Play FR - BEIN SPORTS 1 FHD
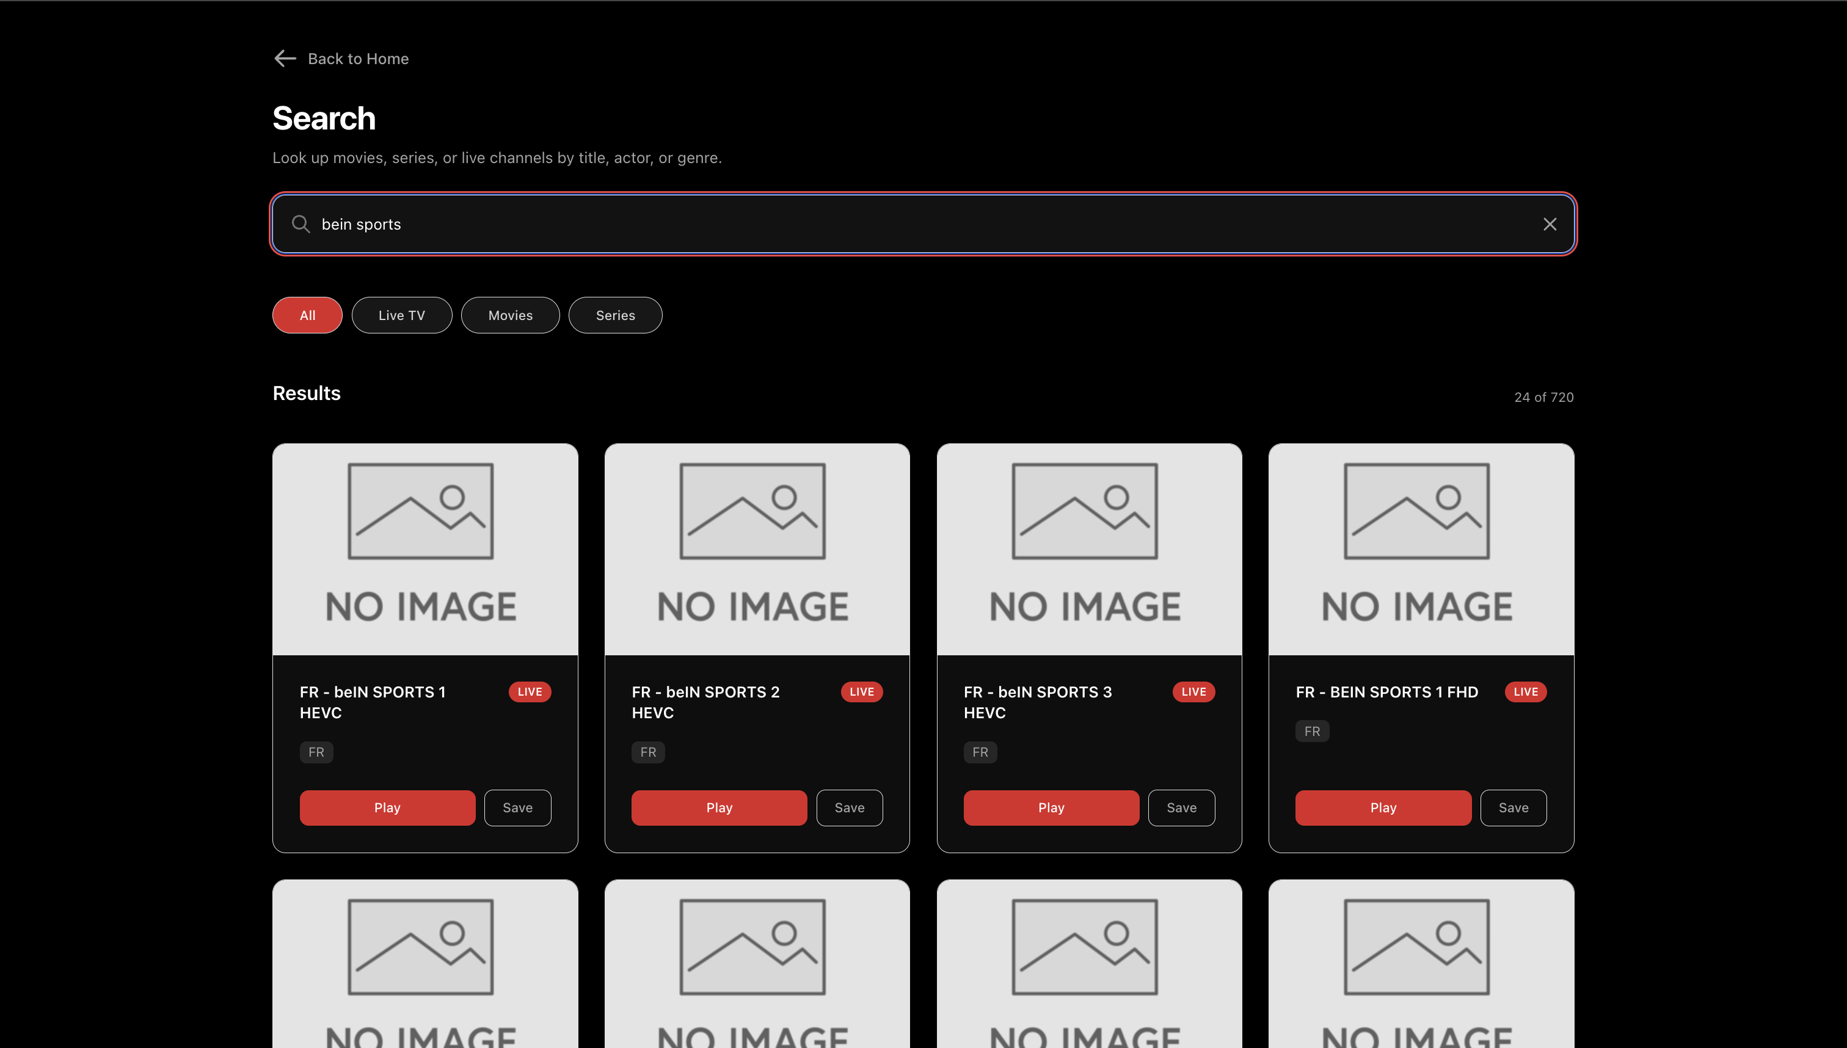 [1383, 807]
